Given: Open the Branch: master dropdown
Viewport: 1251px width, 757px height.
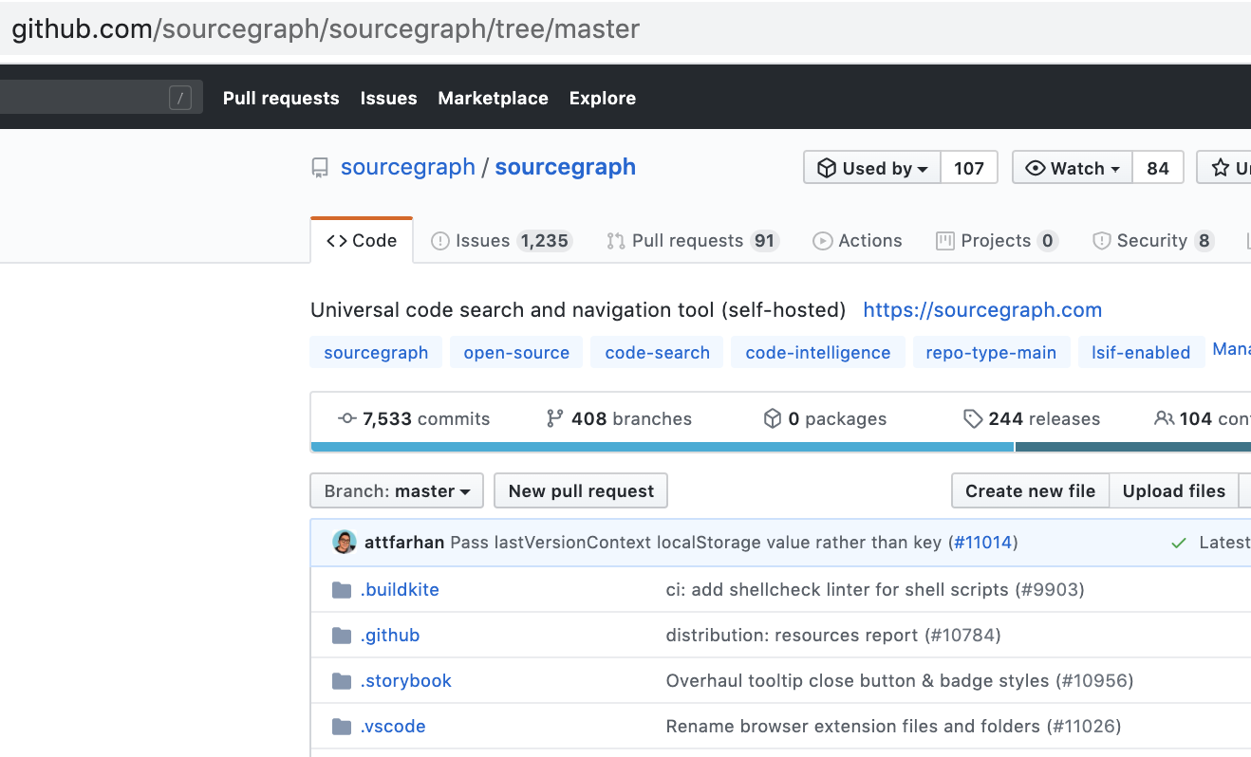Looking at the screenshot, I should [397, 490].
